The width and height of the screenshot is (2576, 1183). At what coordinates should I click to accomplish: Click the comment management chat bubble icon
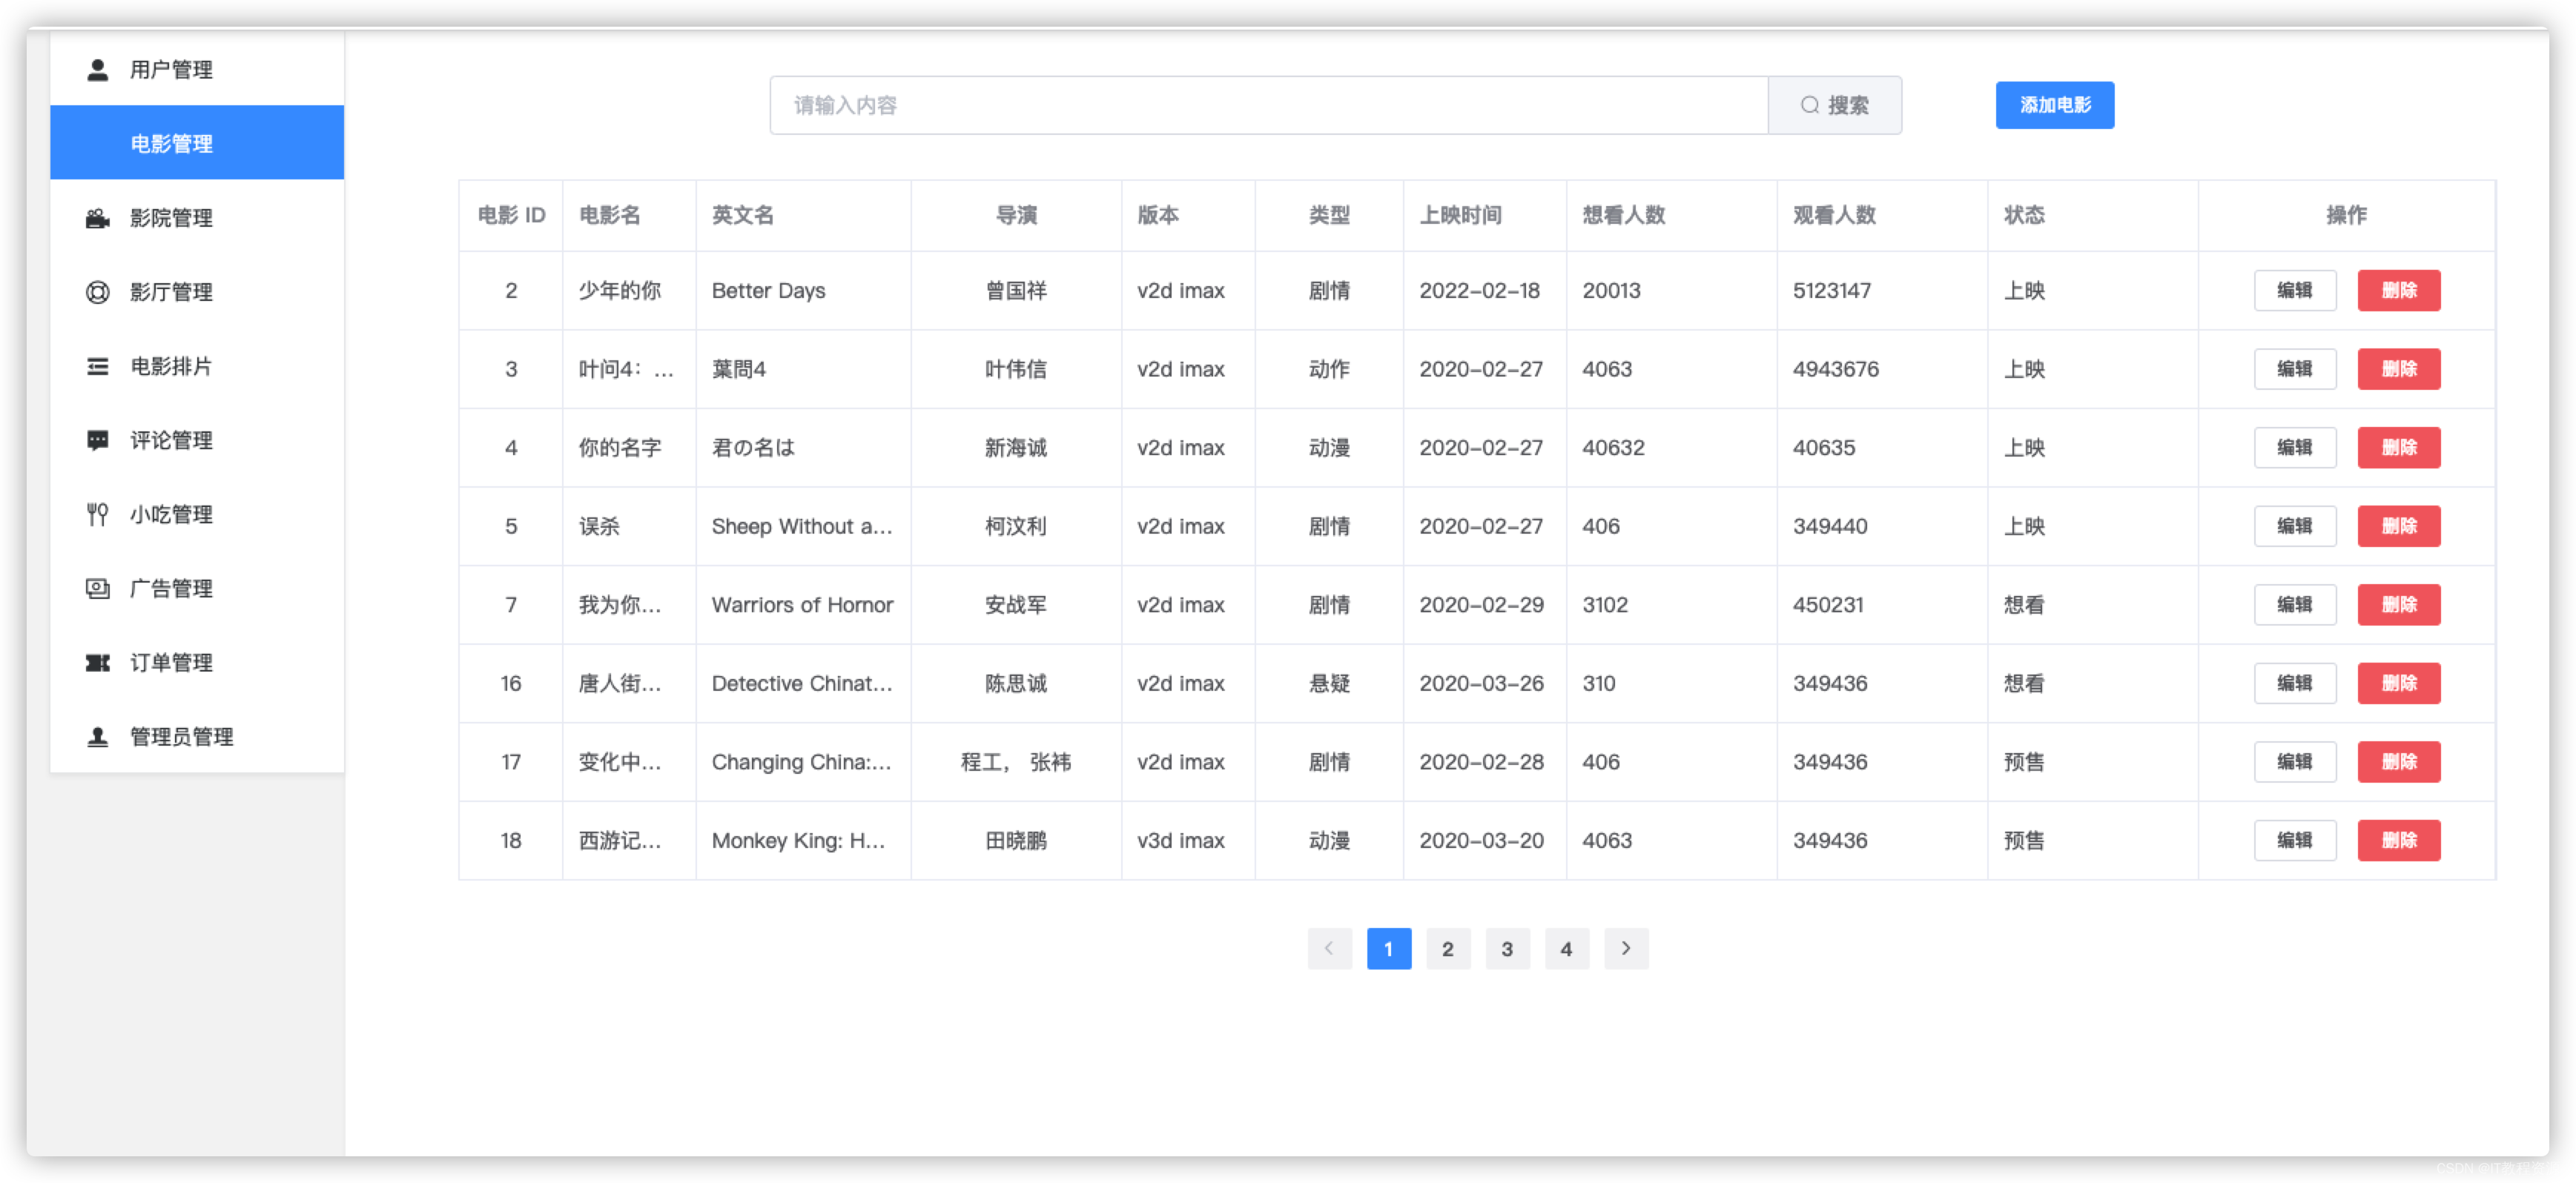pyautogui.click(x=97, y=440)
